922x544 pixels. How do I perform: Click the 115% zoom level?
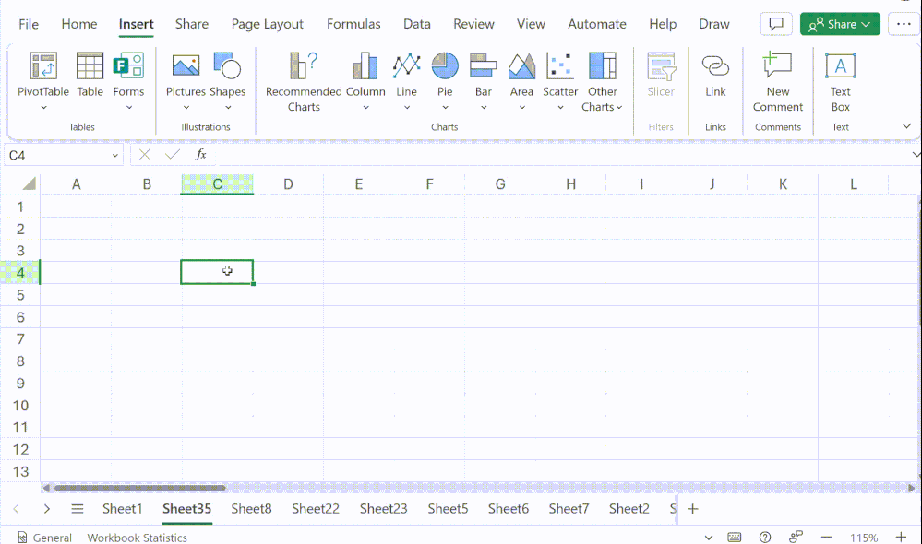tap(863, 538)
